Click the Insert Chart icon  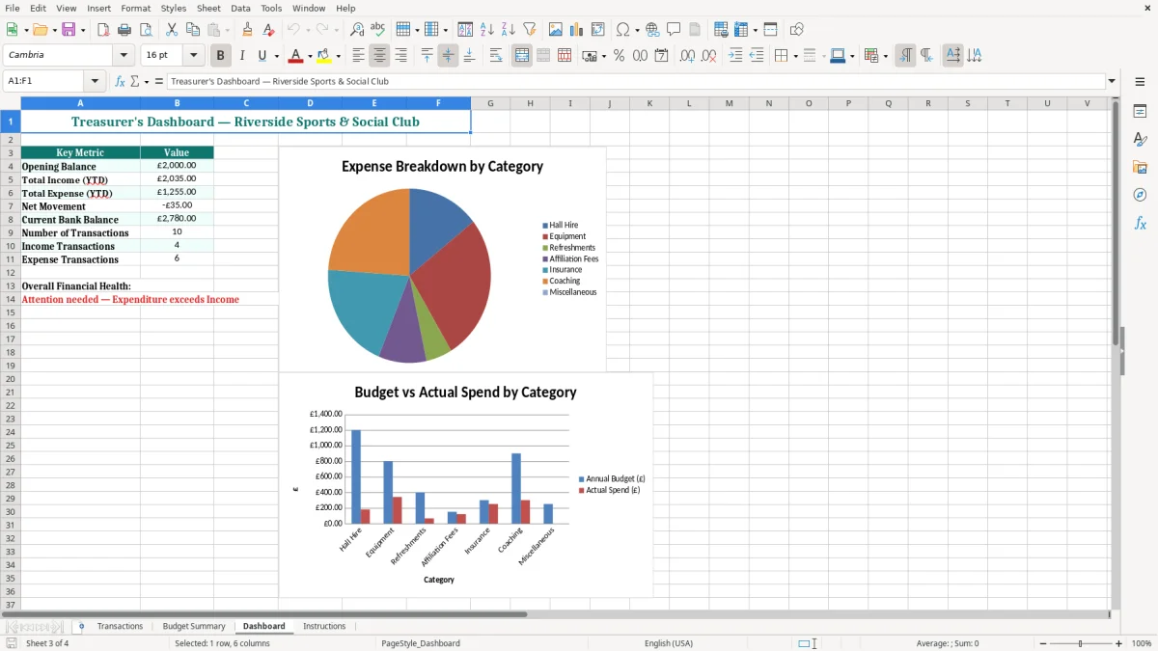pos(577,30)
